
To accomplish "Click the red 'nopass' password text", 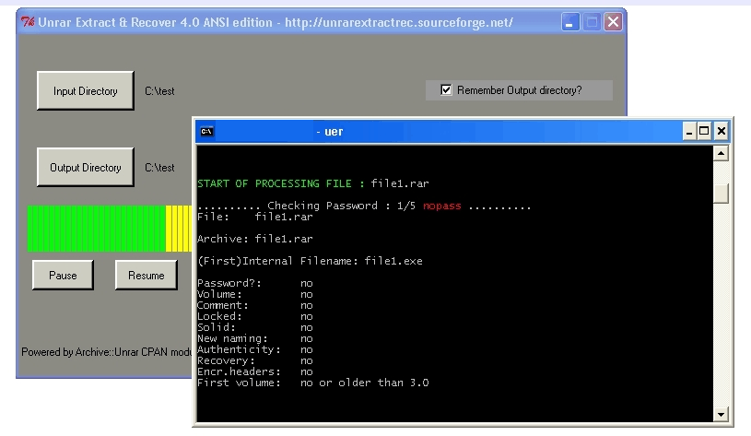I will click(x=441, y=206).
